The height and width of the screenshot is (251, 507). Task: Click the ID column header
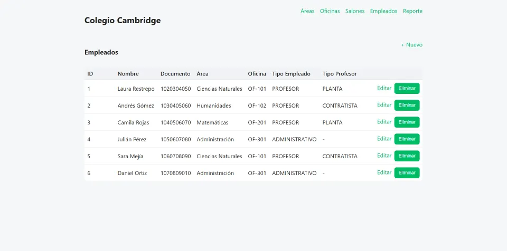tap(90, 74)
